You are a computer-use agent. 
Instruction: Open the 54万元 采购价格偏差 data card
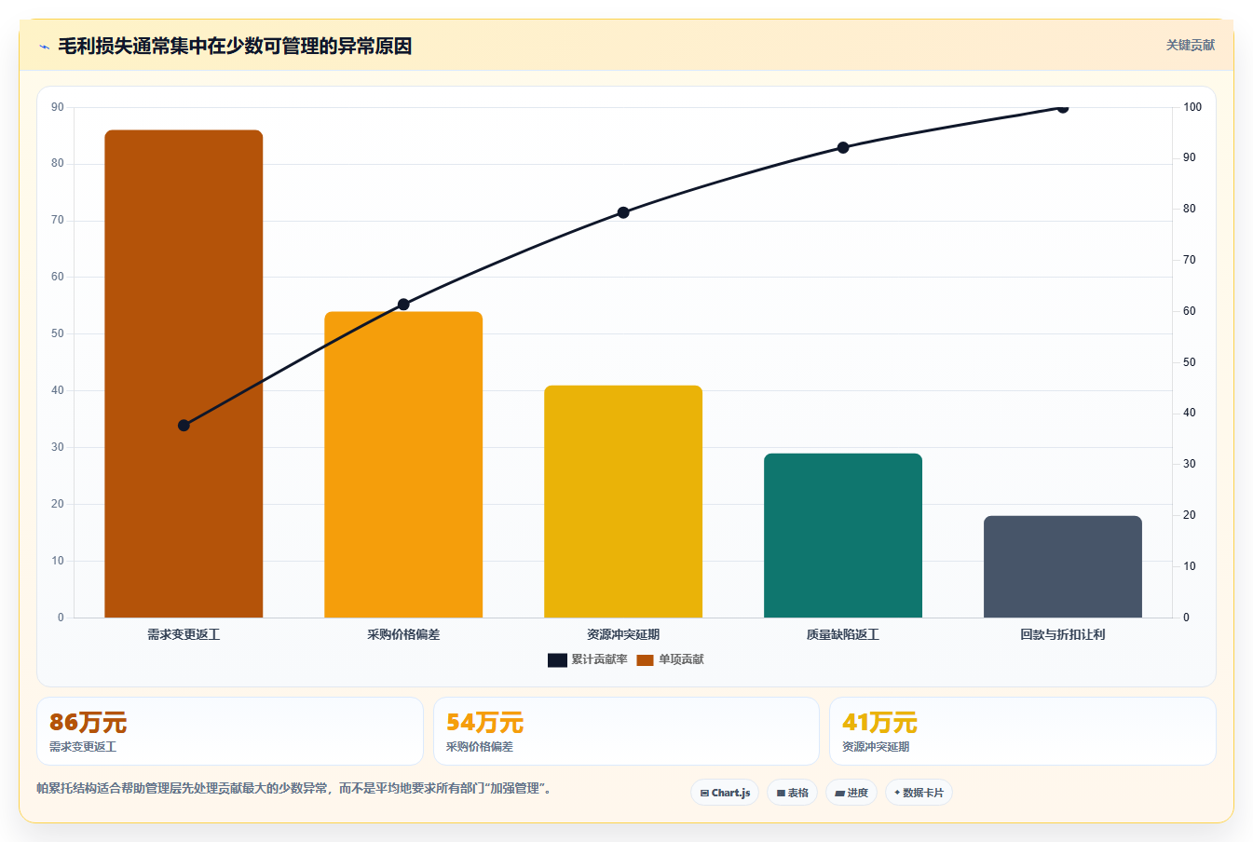point(626,731)
